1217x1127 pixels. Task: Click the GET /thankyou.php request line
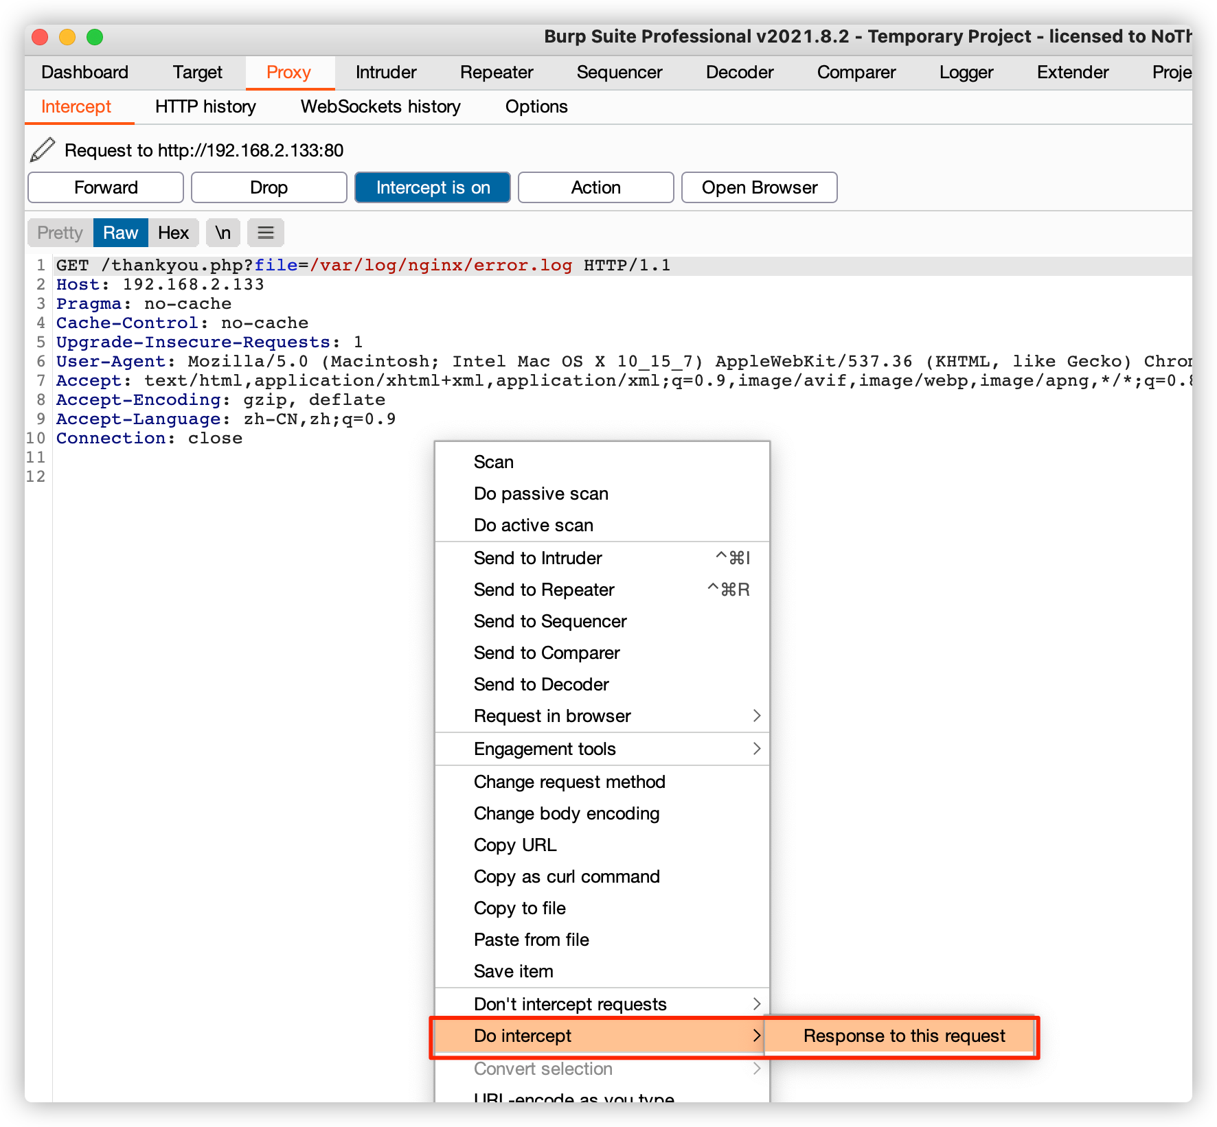(x=363, y=266)
